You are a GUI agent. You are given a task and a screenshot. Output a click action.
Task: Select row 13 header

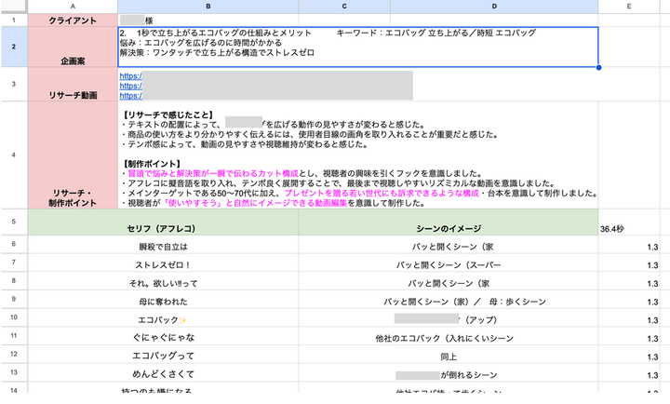coord(14,372)
